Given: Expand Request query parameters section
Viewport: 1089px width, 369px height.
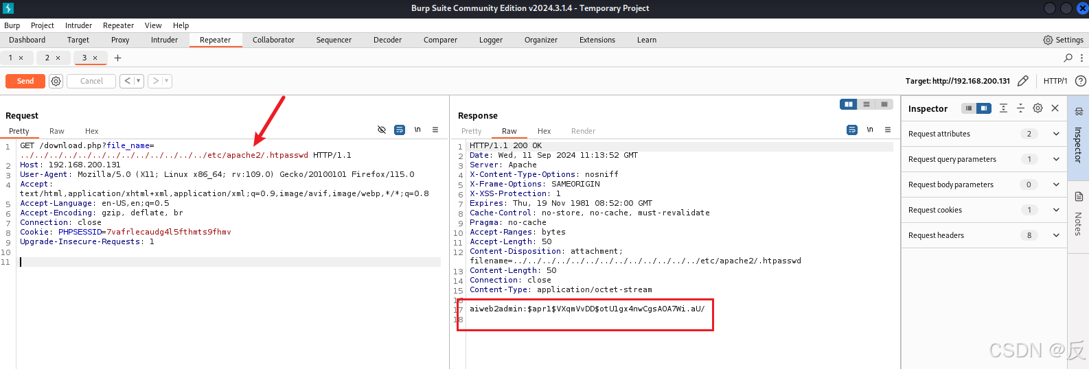Looking at the screenshot, I should (x=984, y=159).
